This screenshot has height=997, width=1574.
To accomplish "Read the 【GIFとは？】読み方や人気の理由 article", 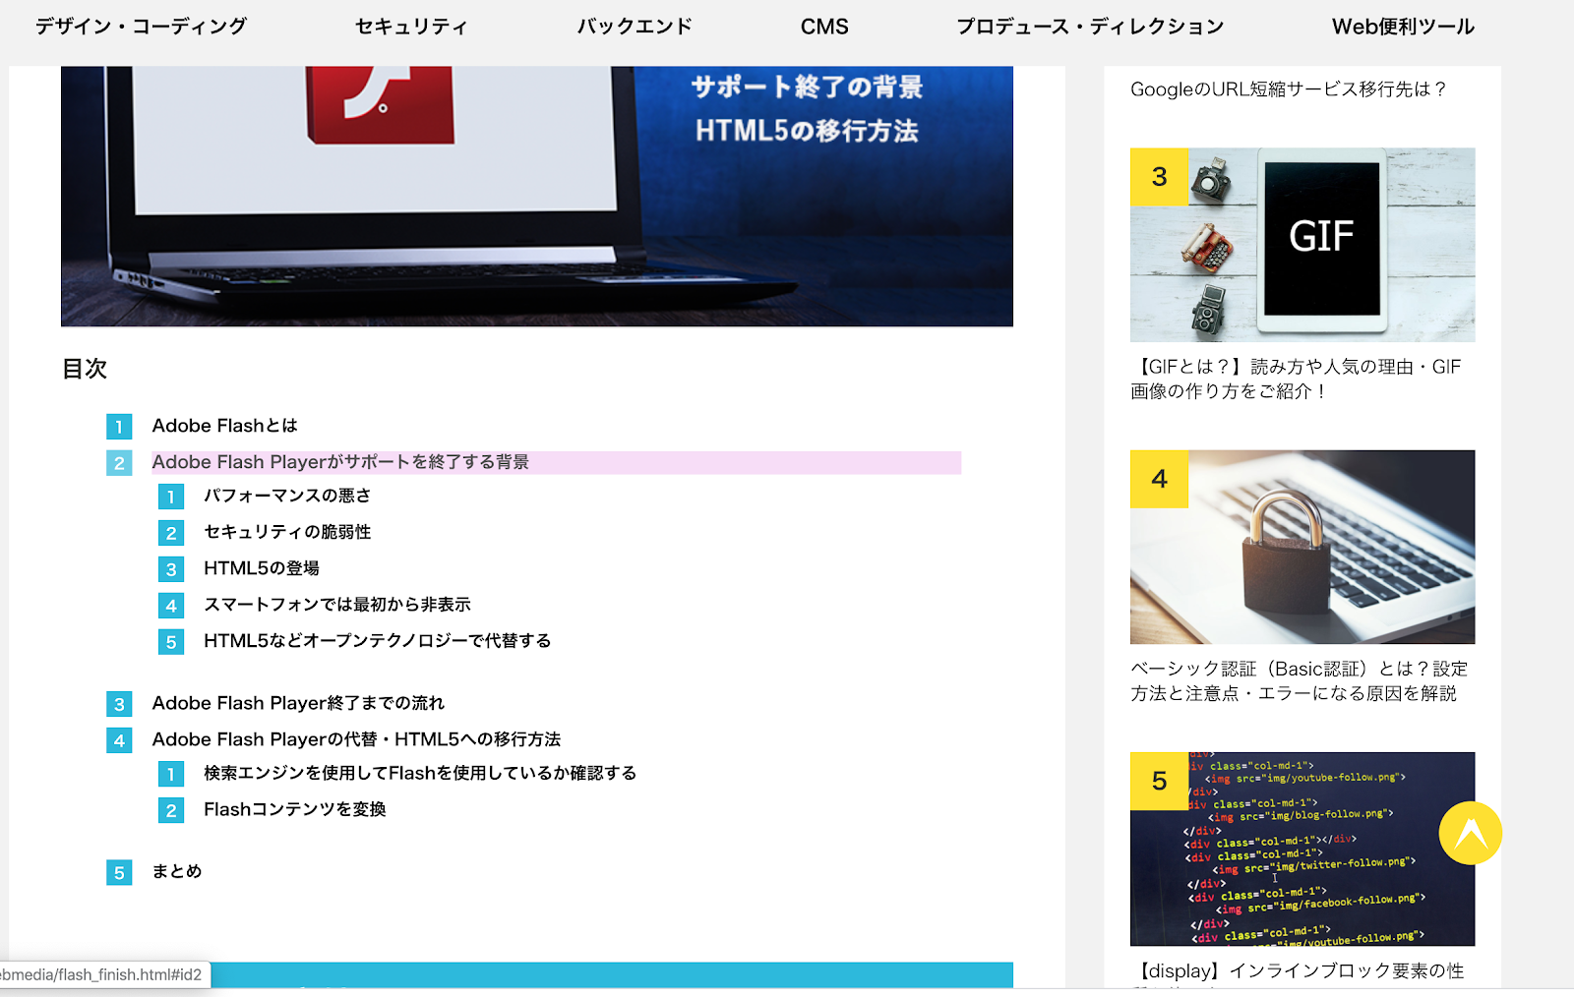I will (1296, 379).
